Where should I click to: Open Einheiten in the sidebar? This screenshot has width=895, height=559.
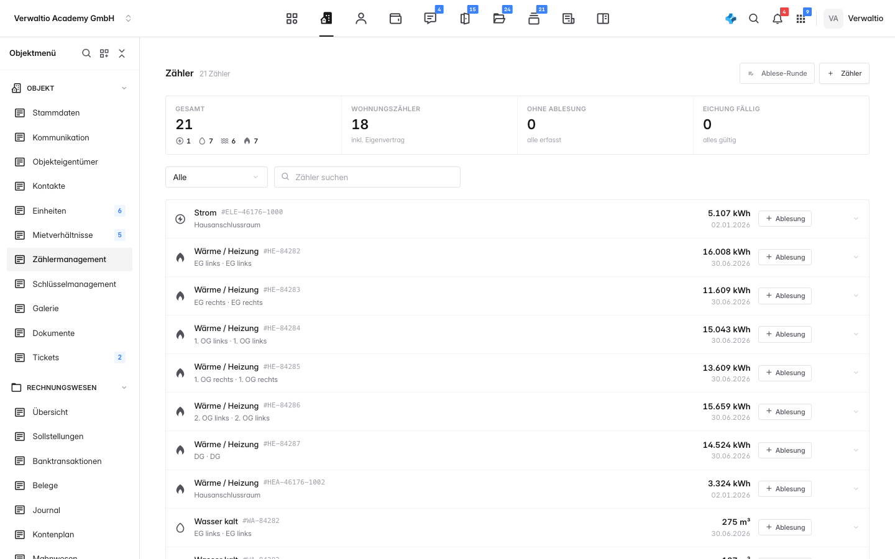[x=70, y=211]
